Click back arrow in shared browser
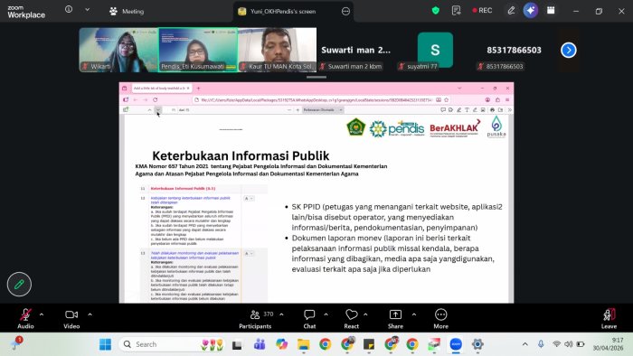The height and width of the screenshot is (356, 633). pos(136,99)
